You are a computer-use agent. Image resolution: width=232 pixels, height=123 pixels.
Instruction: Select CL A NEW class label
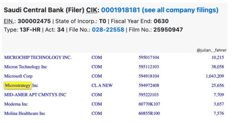pyautogui.click(x=102, y=85)
